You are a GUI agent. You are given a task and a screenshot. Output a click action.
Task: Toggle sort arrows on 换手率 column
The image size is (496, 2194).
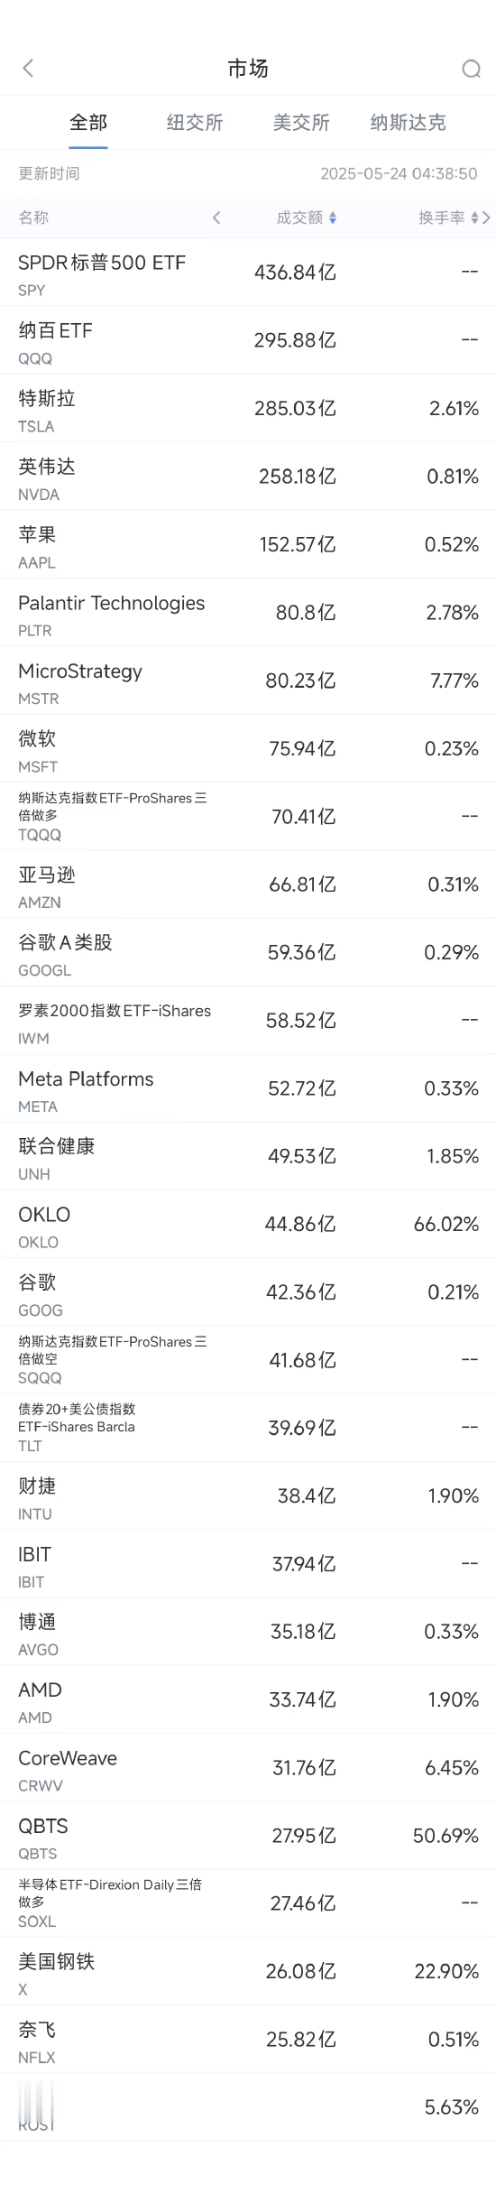pos(474,218)
